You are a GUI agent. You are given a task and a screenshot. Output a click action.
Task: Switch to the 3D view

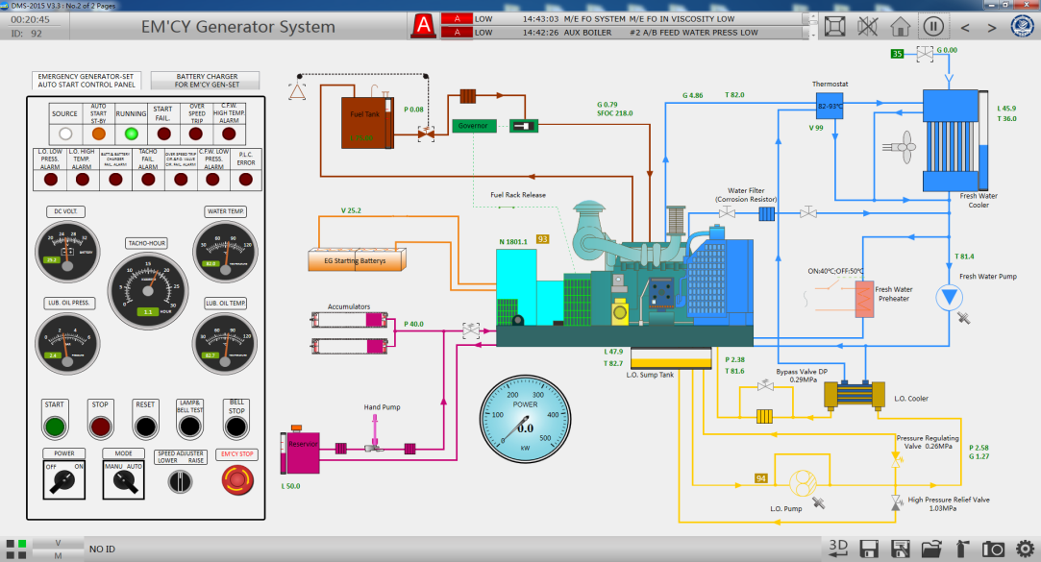pyautogui.click(x=839, y=548)
